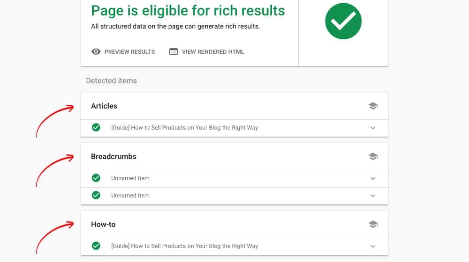Open Preview Results
The image size is (469, 262).
tap(129, 52)
